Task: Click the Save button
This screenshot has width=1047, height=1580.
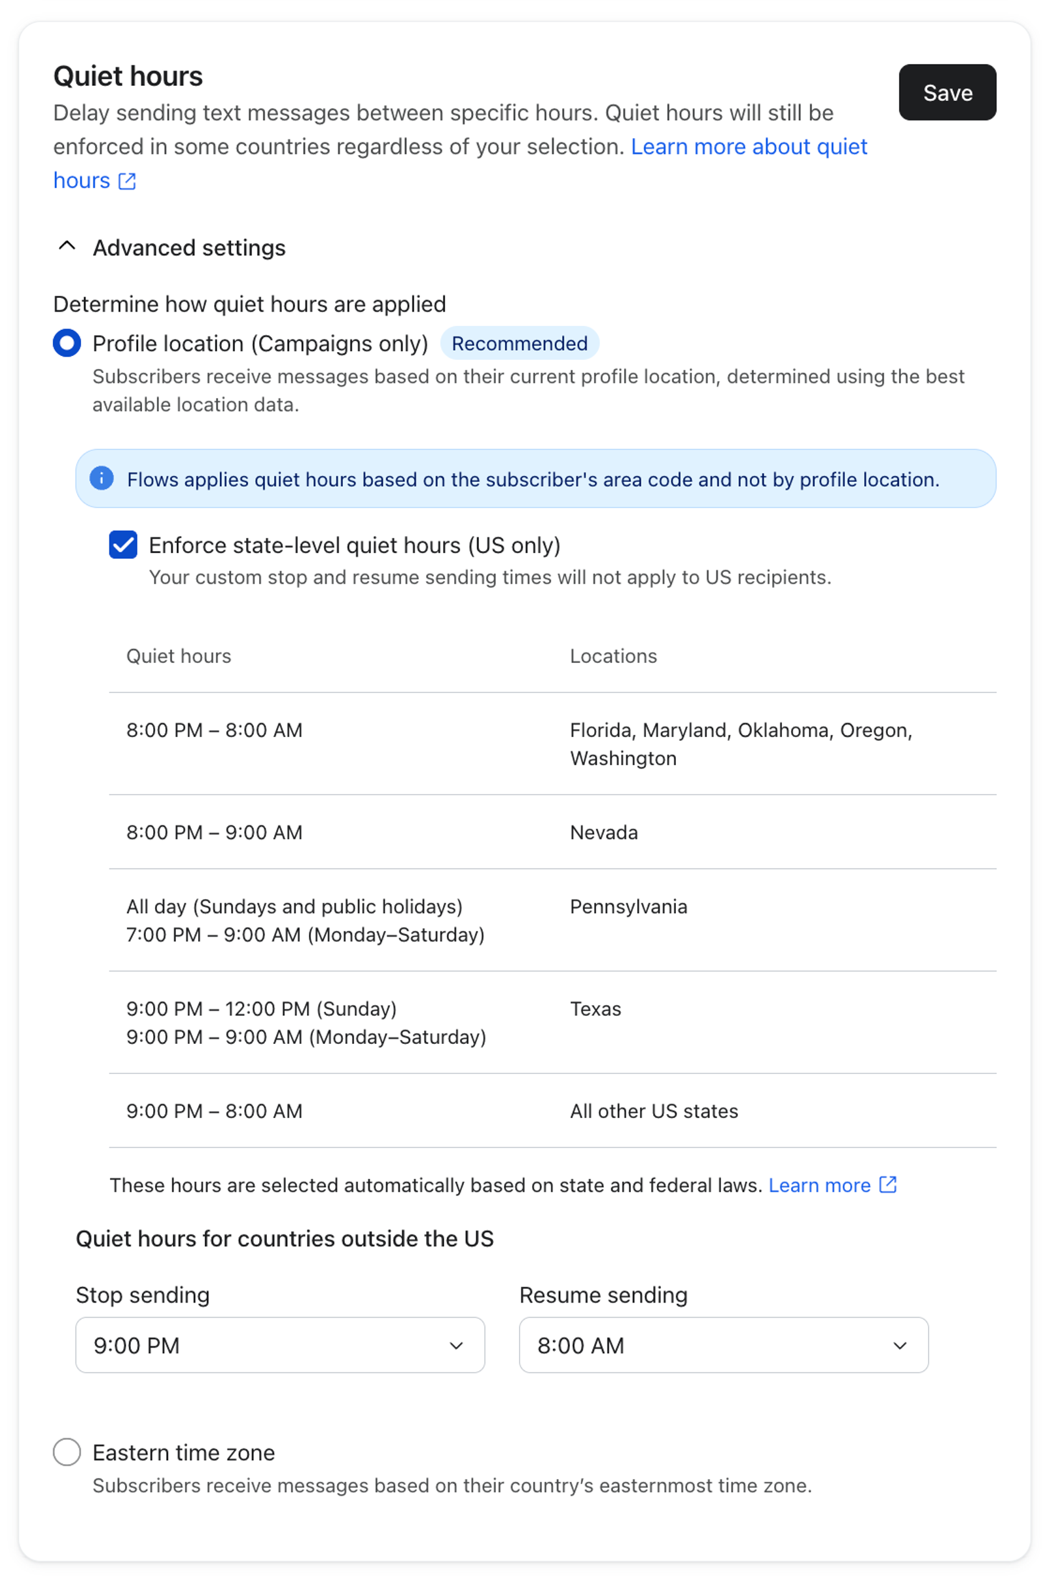Action: [947, 92]
